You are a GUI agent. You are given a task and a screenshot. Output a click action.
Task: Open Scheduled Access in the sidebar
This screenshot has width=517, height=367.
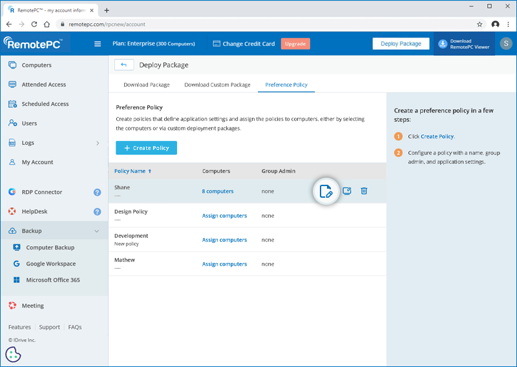point(45,104)
